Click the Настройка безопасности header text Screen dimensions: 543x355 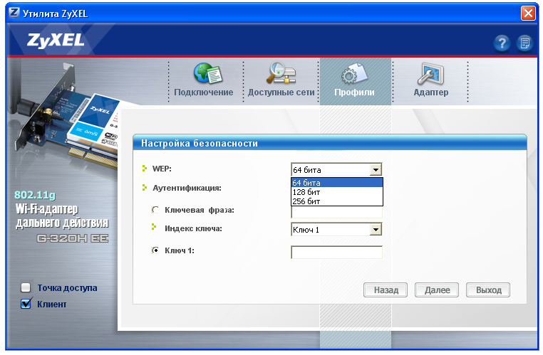pyautogui.click(x=199, y=143)
